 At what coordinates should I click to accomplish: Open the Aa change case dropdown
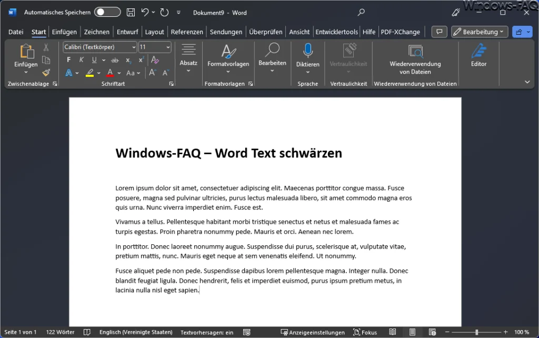pos(133,73)
